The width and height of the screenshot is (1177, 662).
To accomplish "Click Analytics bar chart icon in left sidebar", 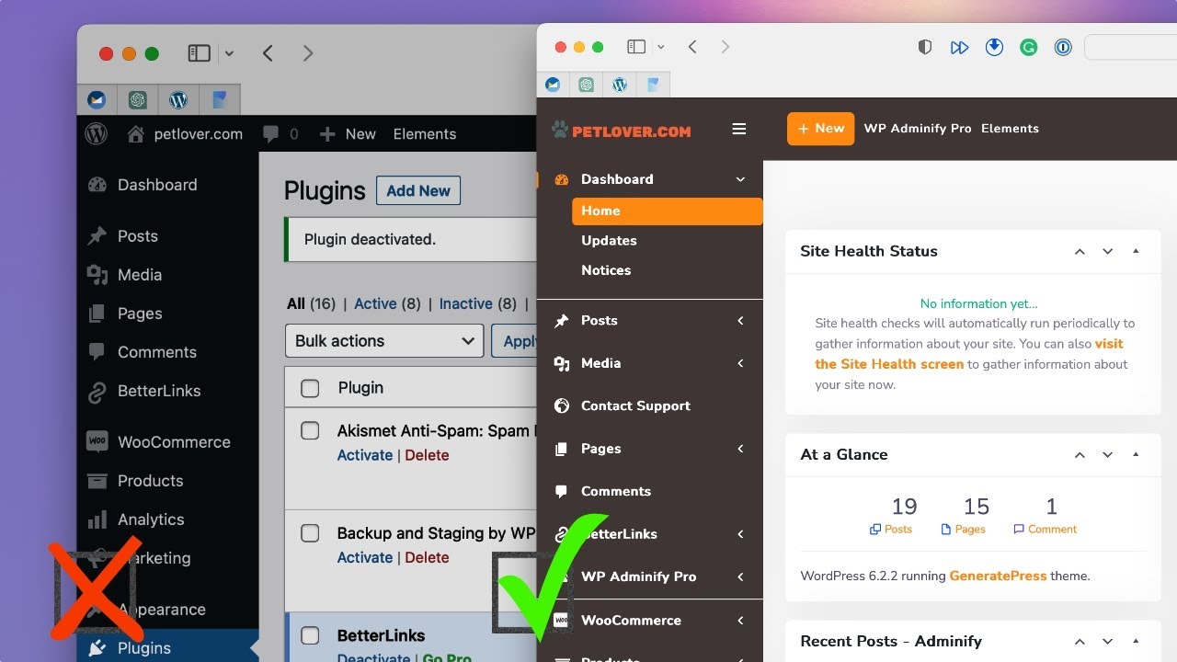I will tap(97, 519).
